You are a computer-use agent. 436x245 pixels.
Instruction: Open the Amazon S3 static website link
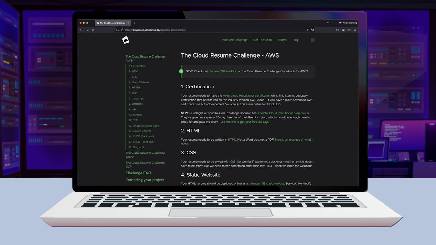267,184
